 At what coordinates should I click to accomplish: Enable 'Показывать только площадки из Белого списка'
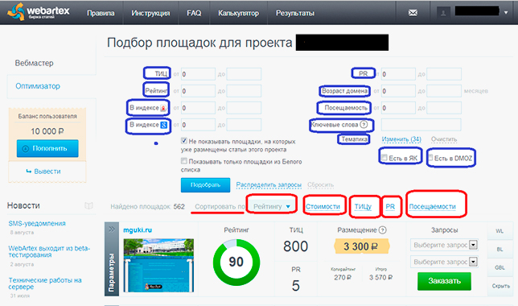[x=184, y=161]
